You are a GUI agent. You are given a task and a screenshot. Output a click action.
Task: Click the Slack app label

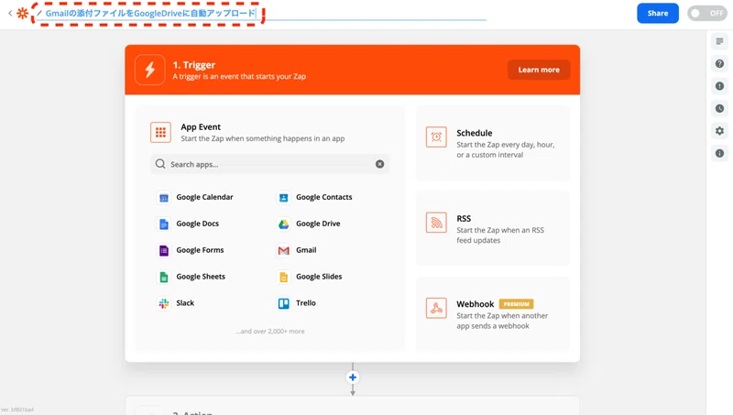click(185, 303)
